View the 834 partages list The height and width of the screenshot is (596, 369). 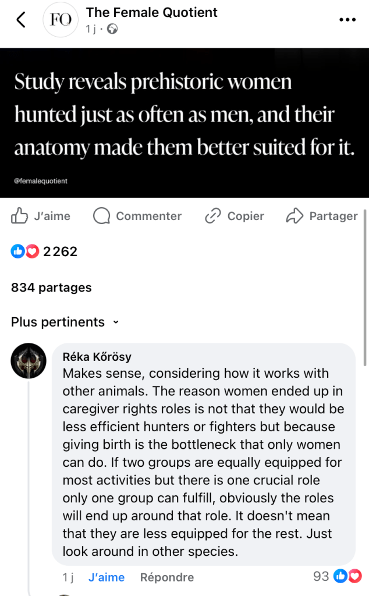point(51,287)
